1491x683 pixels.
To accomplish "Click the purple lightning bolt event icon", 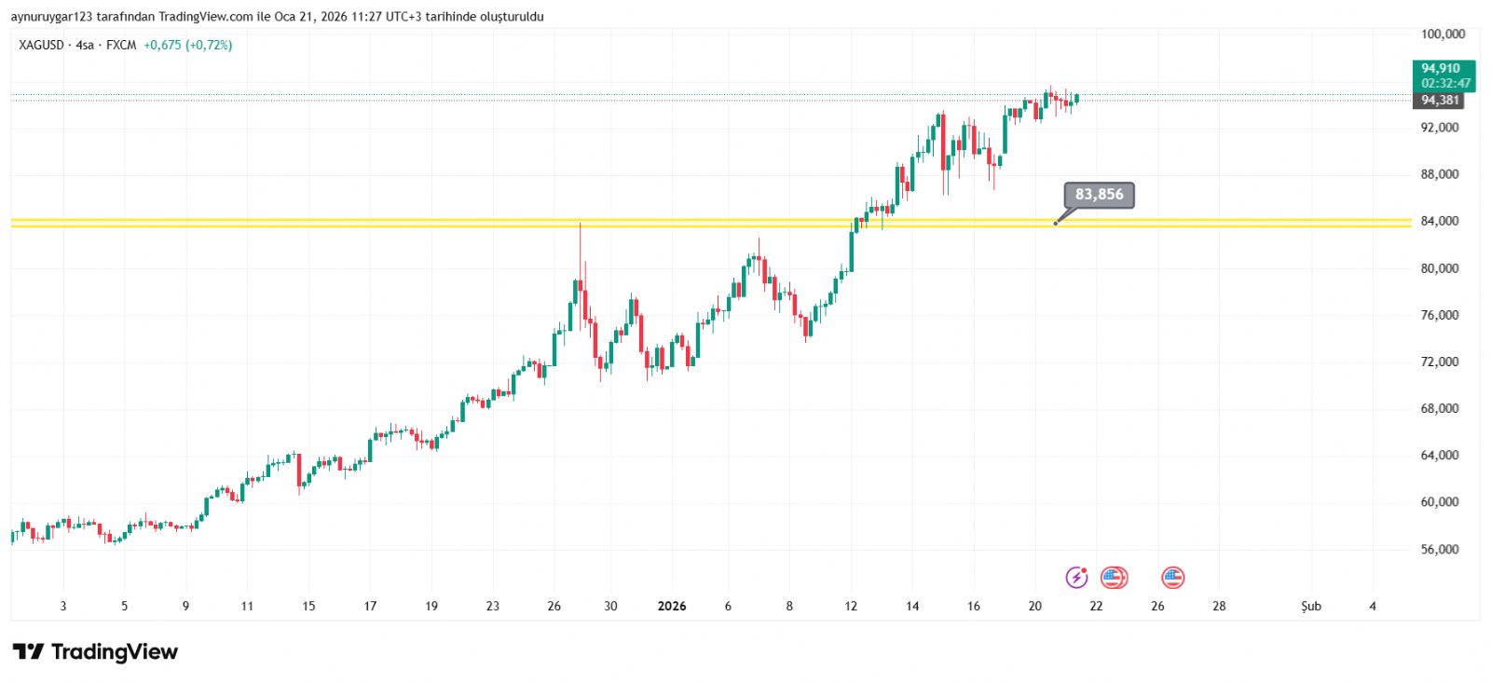I will (x=1076, y=578).
